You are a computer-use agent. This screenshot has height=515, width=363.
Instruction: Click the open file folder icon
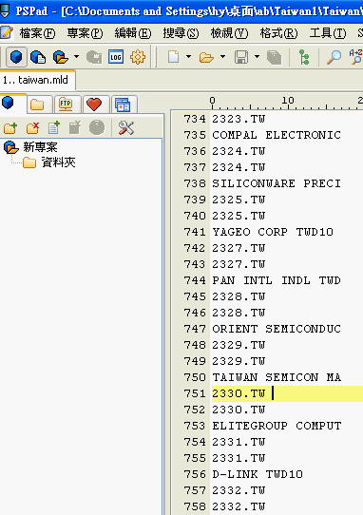click(x=206, y=57)
